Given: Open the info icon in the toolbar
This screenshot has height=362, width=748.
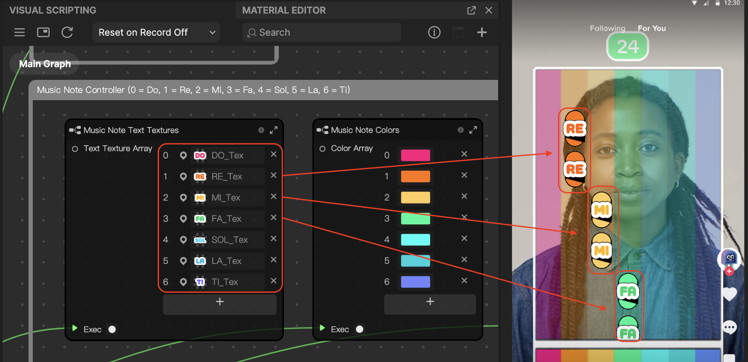Looking at the screenshot, I should (434, 32).
